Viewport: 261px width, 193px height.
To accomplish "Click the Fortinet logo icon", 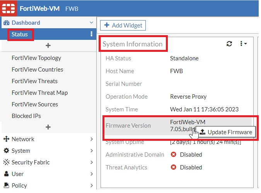I will 9,8.
